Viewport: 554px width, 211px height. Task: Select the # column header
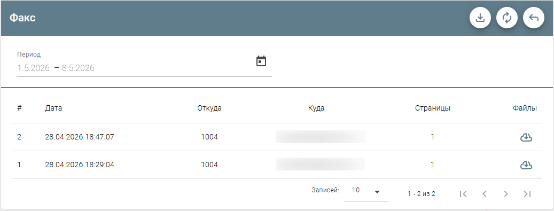pos(19,108)
